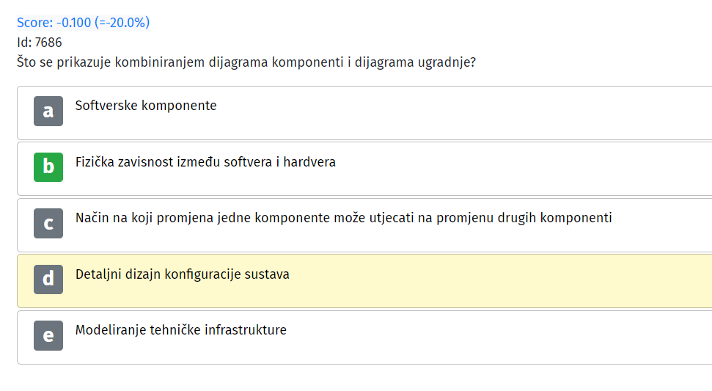Choose 'Fizička zavisnost između softvera i hardvera'
The width and height of the screenshot is (712, 391).
[205, 161]
